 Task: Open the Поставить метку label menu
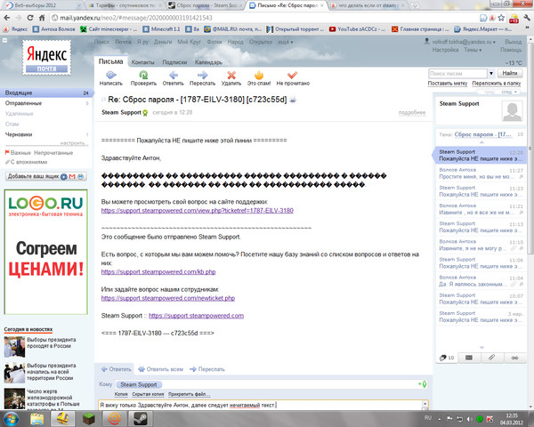pos(447,84)
